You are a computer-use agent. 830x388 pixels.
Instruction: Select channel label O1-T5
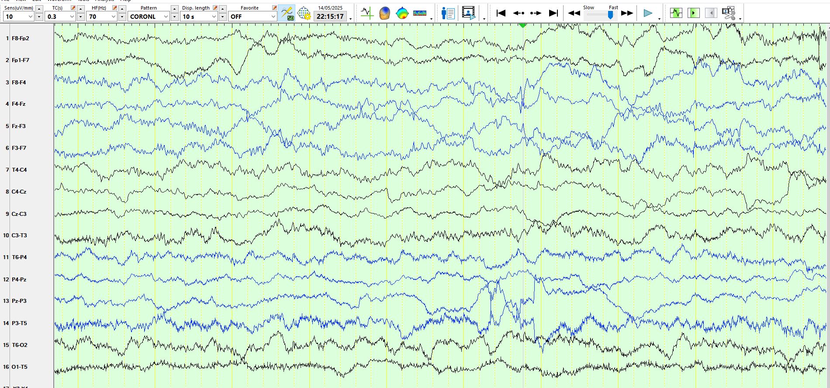pyautogui.click(x=19, y=367)
